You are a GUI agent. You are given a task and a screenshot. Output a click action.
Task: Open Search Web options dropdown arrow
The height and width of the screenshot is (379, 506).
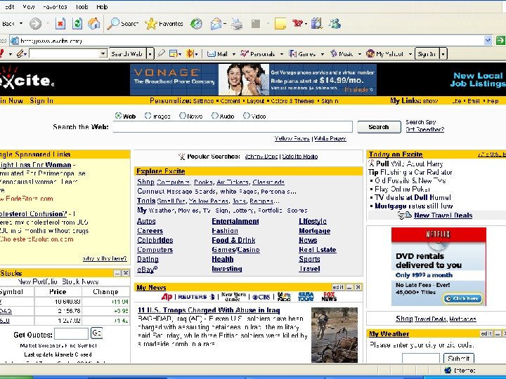coord(150,54)
